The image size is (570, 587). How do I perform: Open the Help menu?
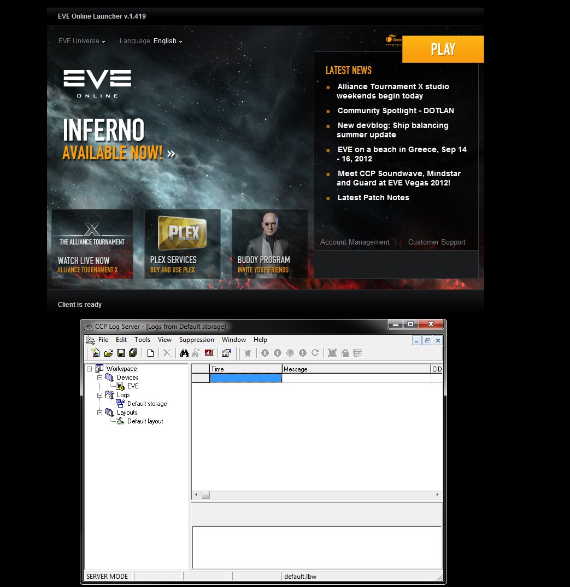tap(260, 340)
